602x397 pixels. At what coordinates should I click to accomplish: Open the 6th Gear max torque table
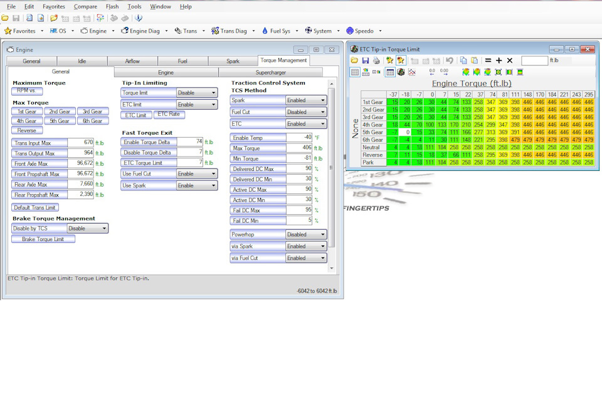[x=93, y=121]
